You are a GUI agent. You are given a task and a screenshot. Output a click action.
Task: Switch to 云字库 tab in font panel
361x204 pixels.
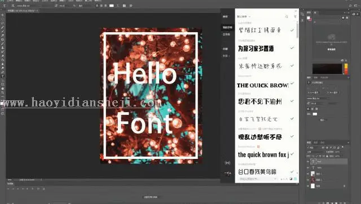coord(226,34)
